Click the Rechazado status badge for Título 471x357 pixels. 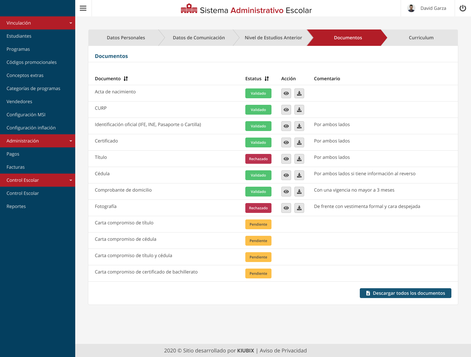(x=258, y=159)
